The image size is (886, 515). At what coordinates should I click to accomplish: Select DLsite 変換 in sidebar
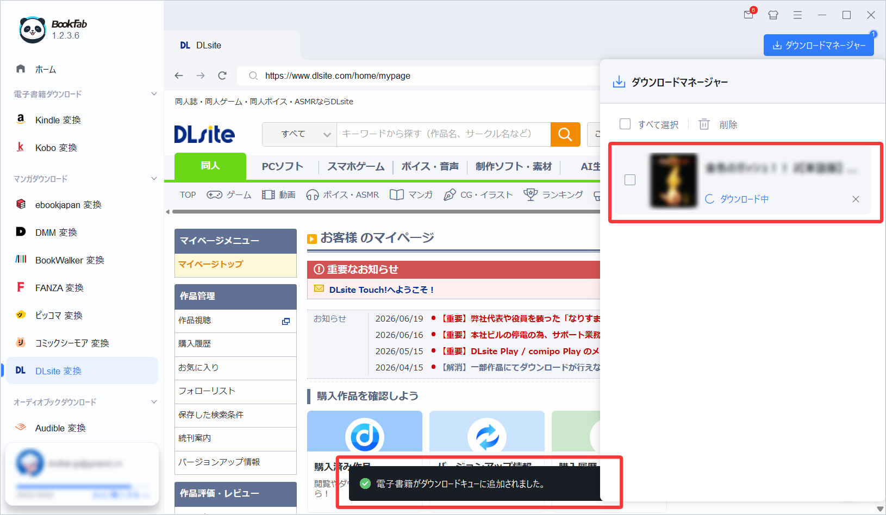82,370
